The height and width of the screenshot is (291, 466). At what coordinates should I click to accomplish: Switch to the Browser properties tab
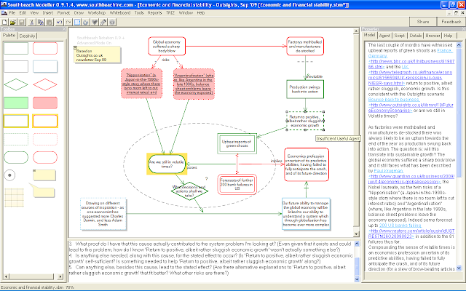click(x=433, y=36)
